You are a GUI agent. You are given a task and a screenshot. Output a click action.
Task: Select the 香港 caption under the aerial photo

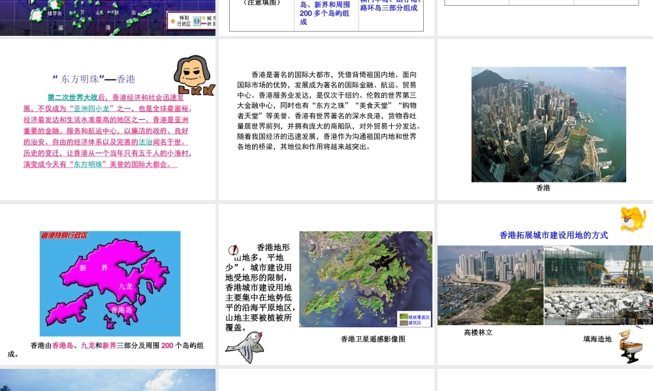pyautogui.click(x=543, y=188)
